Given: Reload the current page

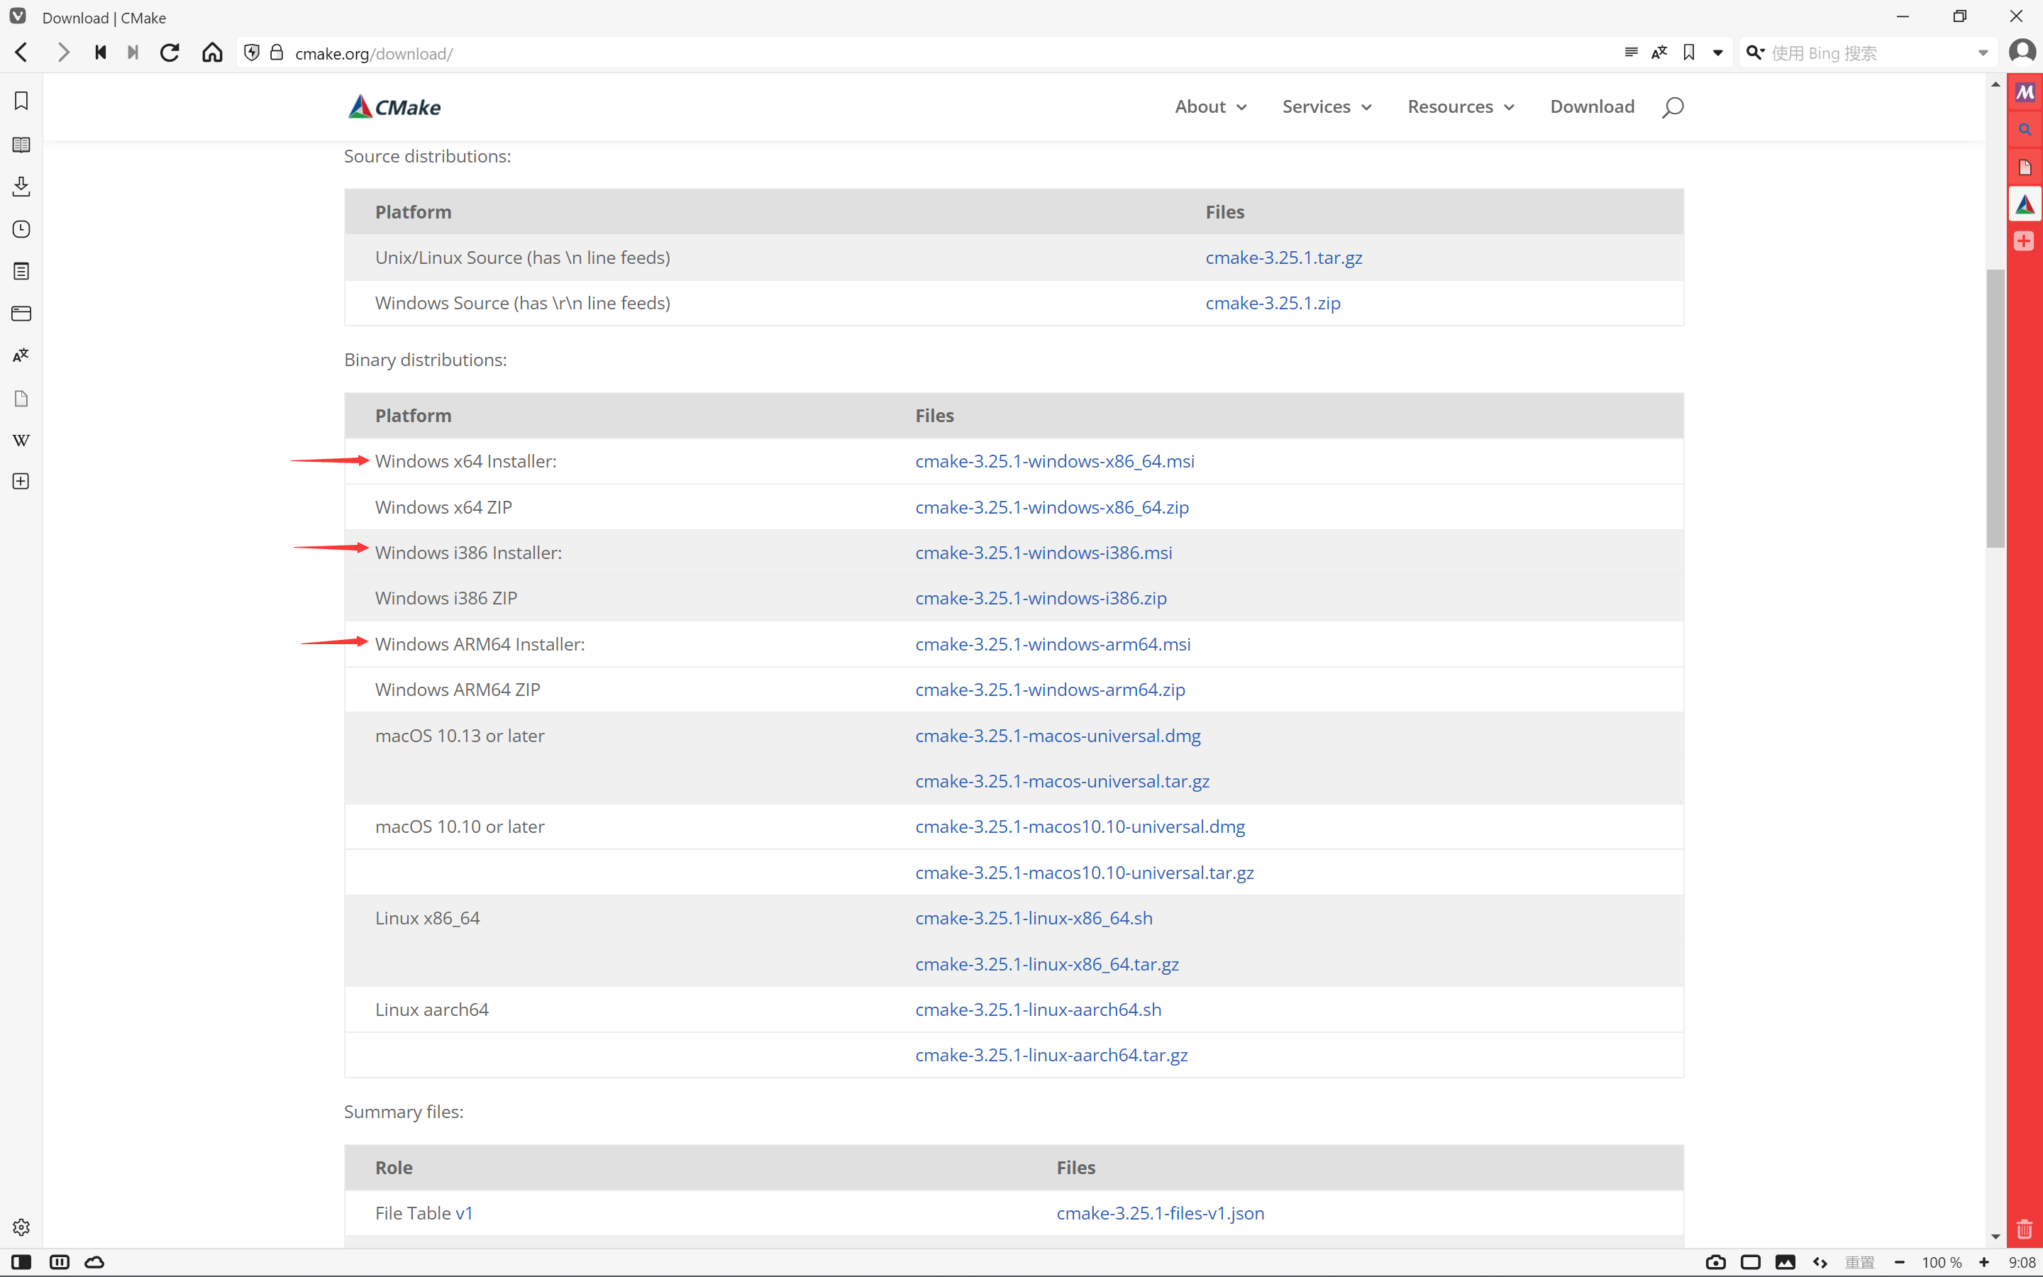Looking at the screenshot, I should click(x=170, y=53).
